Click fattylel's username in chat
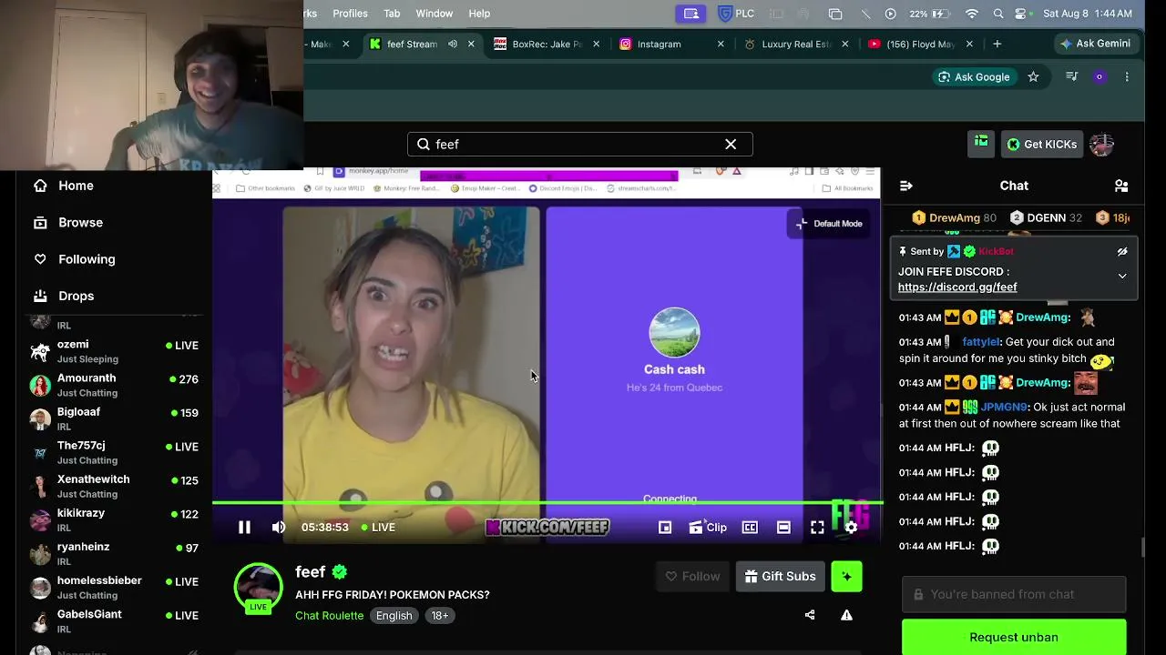Viewport: 1166px width, 655px height. [x=980, y=342]
